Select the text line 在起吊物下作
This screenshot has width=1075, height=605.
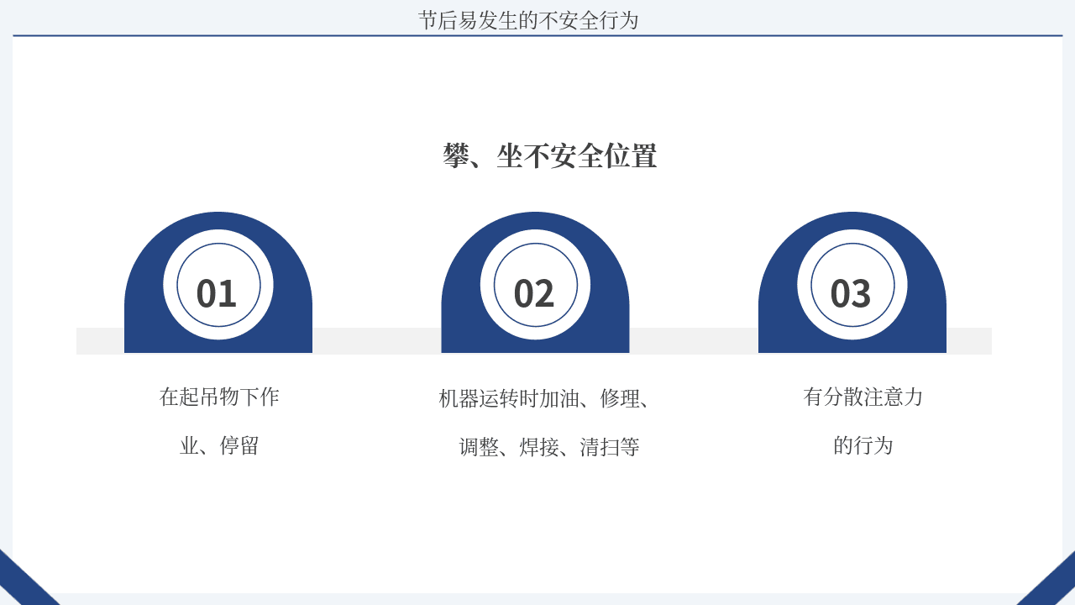click(219, 397)
